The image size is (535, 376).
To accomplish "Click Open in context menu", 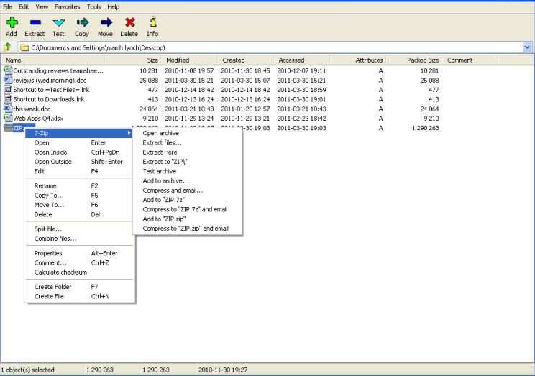I will [79, 142].
